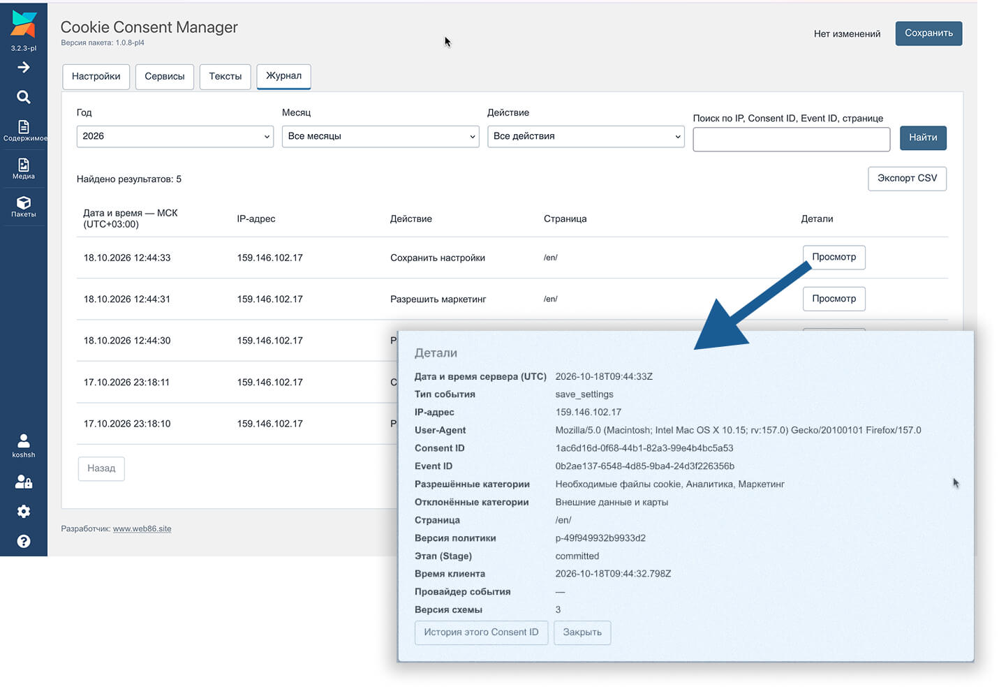Click the committed stage value
Viewport: 999px width, 689px height.
tap(577, 556)
